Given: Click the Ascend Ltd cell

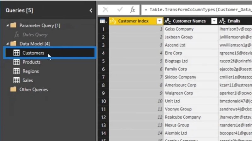Looking at the screenshot, I should coord(191,45).
